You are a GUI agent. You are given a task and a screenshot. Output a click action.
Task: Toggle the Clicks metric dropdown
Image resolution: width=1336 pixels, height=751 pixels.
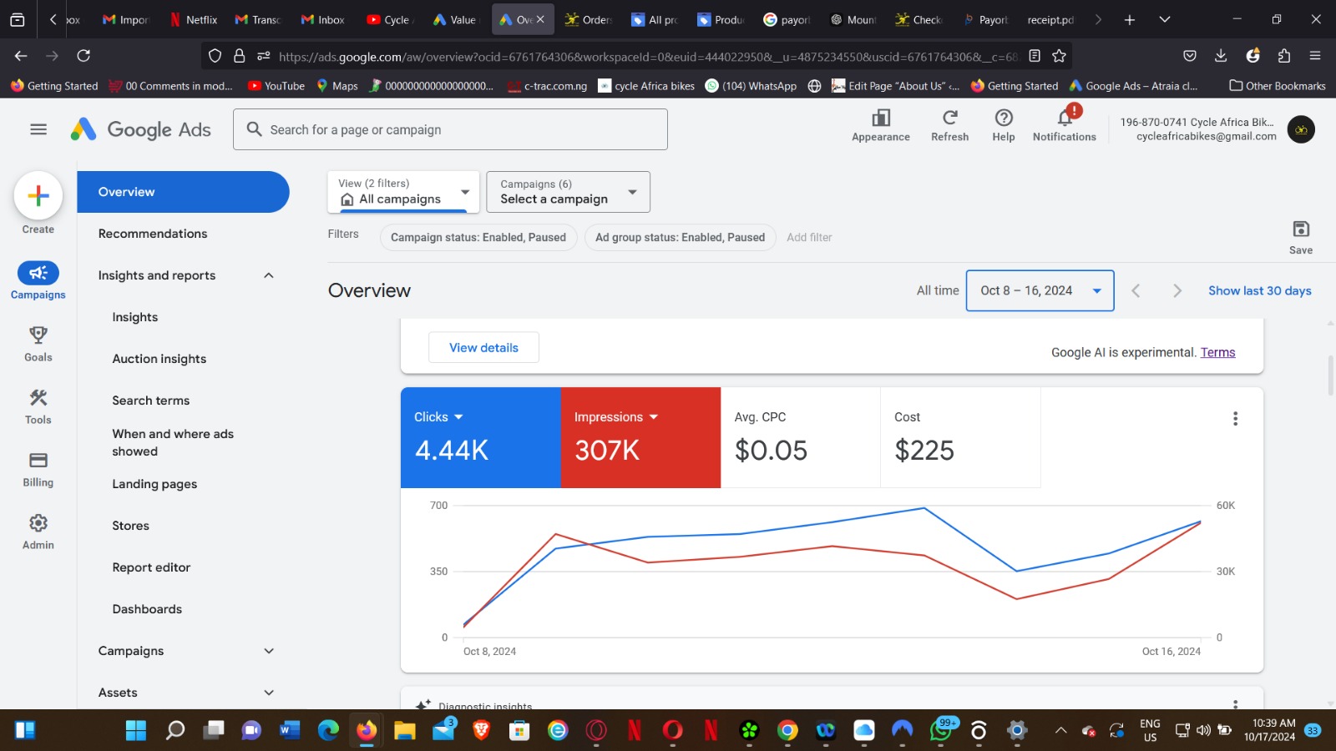[438, 417]
